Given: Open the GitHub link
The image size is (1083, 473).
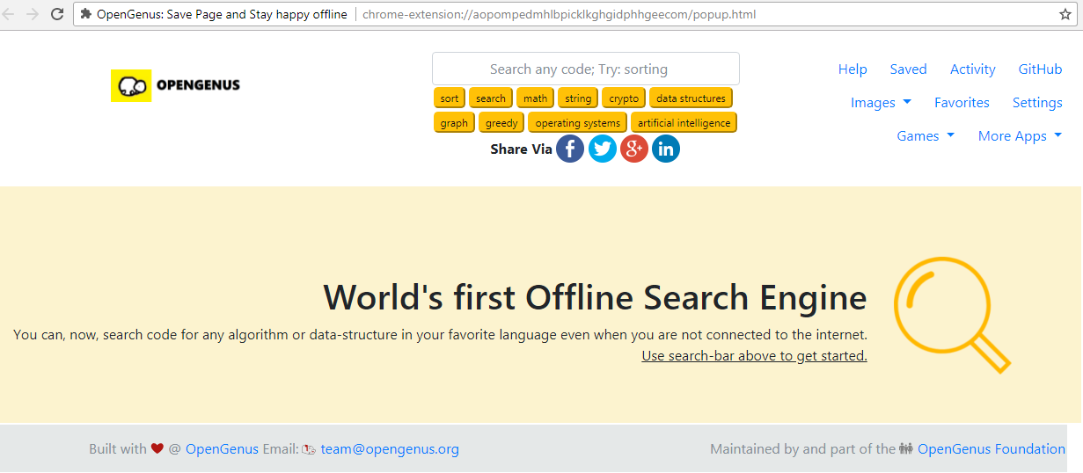Looking at the screenshot, I should click(1041, 69).
